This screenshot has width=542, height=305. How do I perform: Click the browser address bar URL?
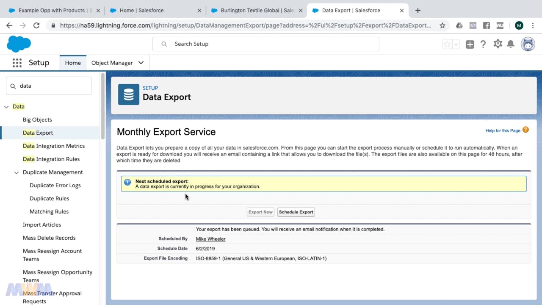pyautogui.click(x=246, y=25)
